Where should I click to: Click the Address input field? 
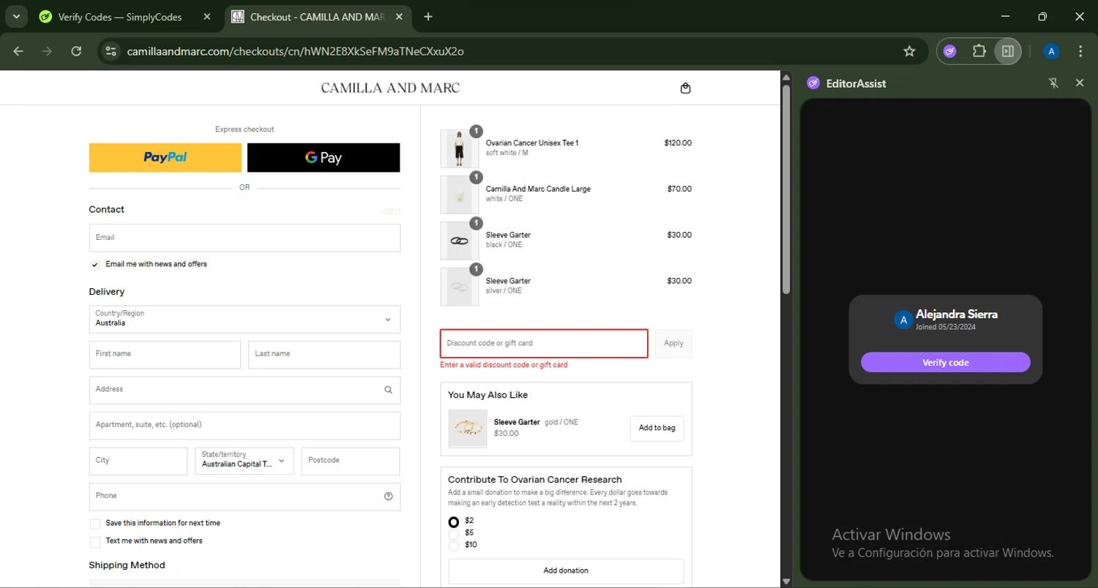tap(244, 390)
